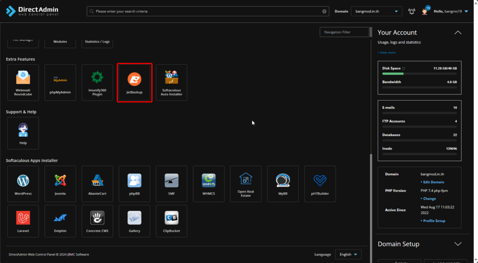Click the Disk Space usage bar
Screen dimensions: 478x263
[x=419, y=74]
